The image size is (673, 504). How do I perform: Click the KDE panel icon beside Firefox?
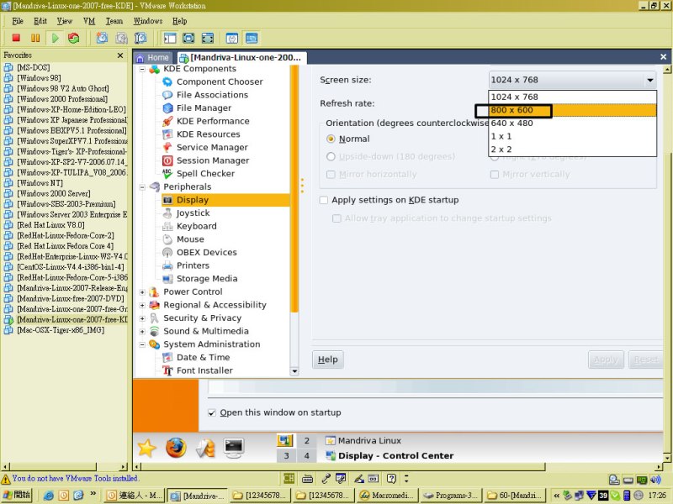point(205,449)
